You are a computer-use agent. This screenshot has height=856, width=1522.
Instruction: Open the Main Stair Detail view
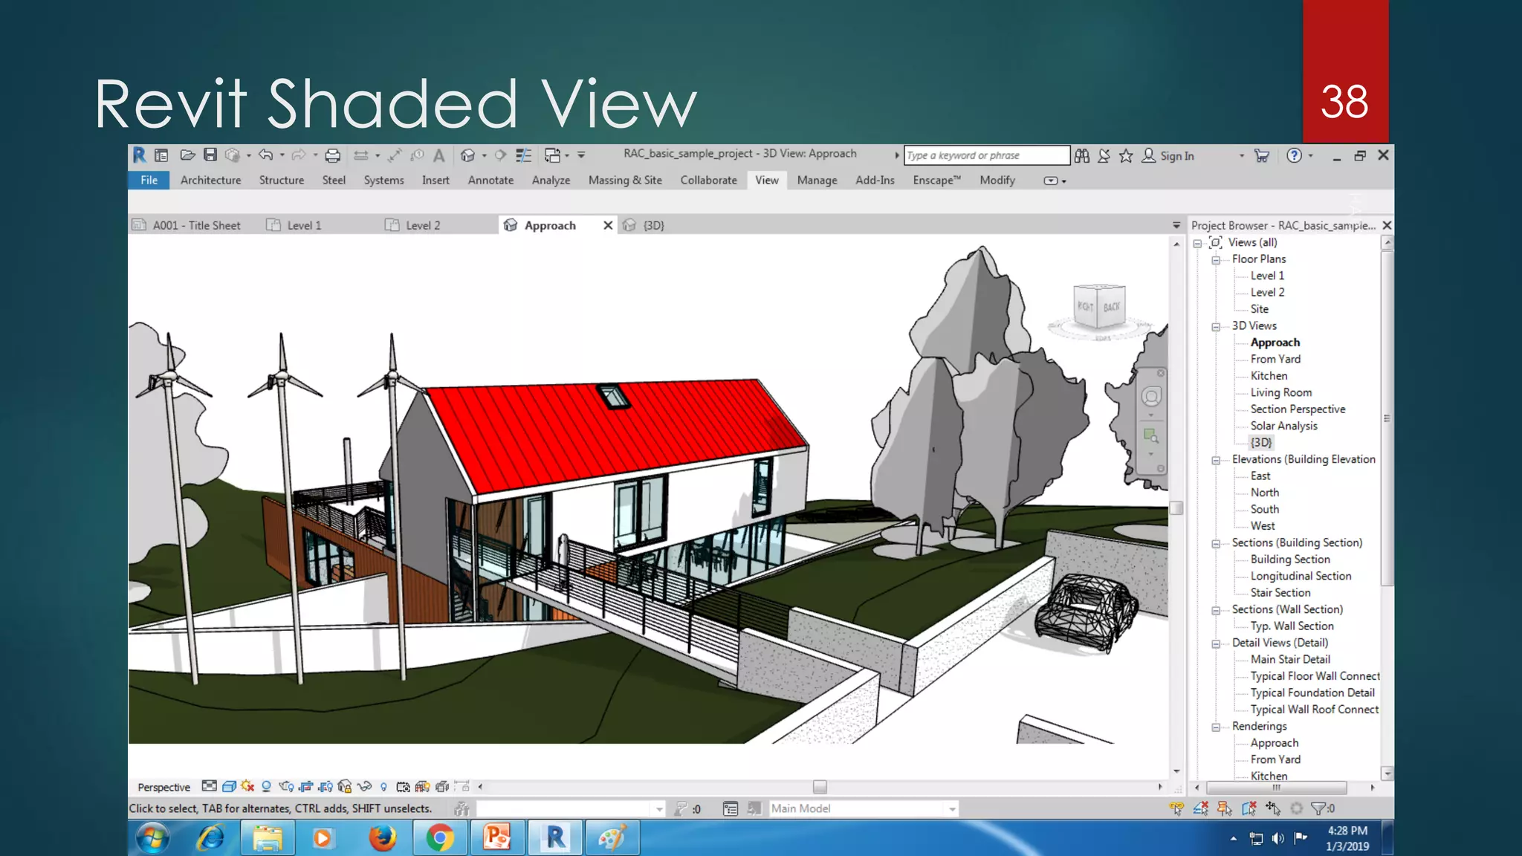coord(1290,659)
